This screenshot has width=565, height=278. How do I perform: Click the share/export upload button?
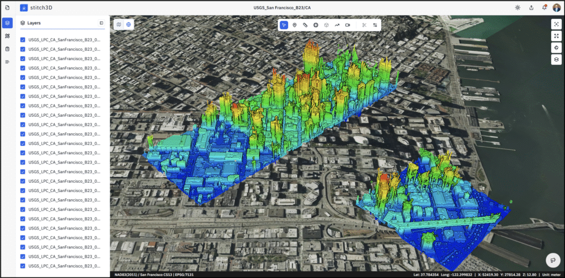coord(531,8)
